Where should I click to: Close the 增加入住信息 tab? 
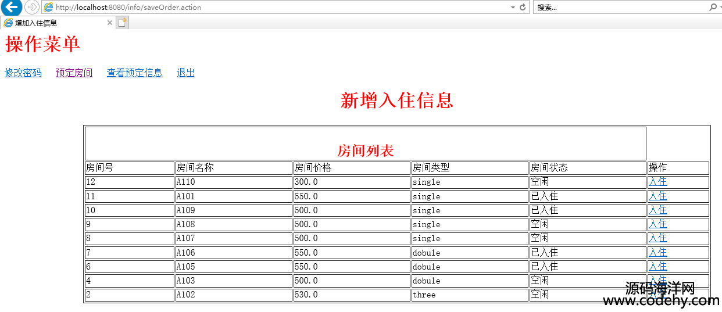[x=110, y=23]
